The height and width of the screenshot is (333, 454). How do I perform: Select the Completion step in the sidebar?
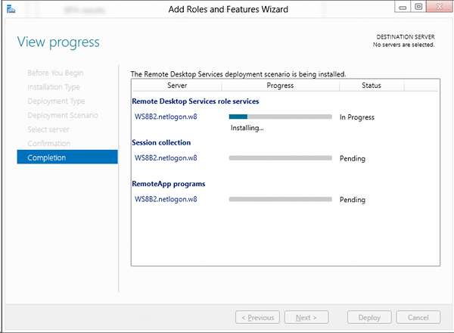click(47, 157)
